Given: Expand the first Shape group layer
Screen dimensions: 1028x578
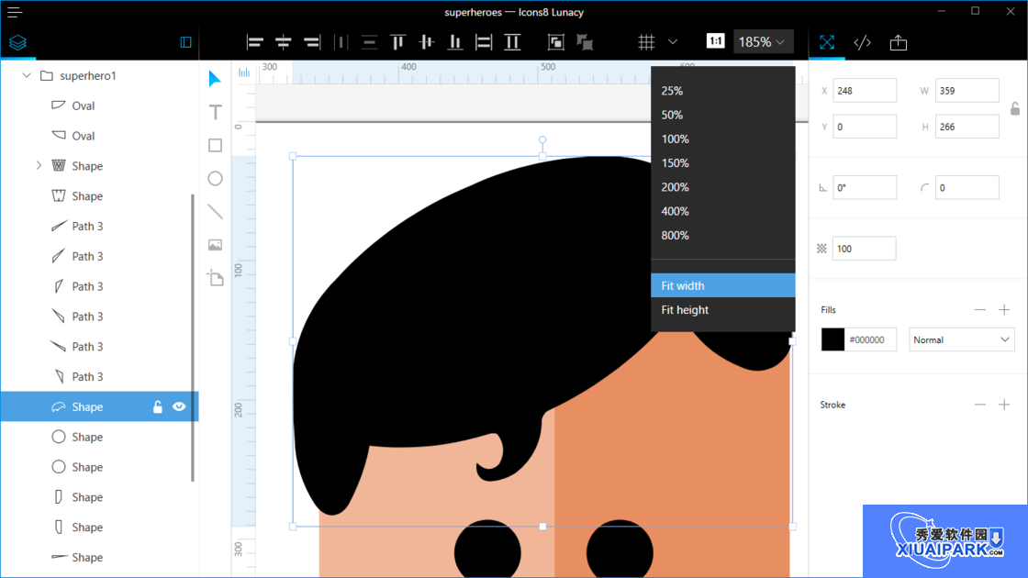Looking at the screenshot, I should click(38, 166).
